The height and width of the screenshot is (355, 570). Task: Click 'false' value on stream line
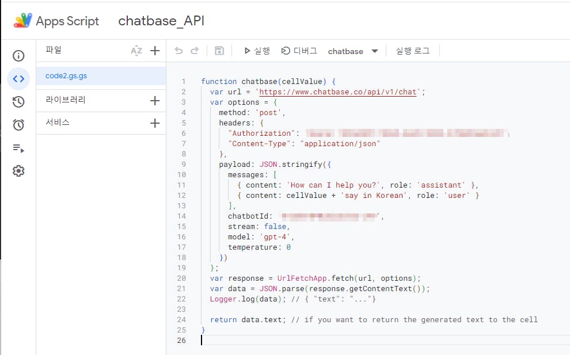coord(275,226)
